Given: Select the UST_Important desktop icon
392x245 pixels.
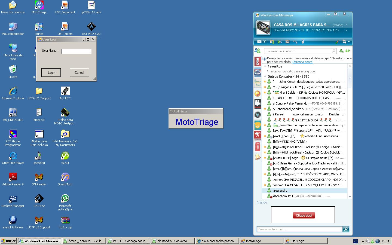Looking at the screenshot, I should click(65, 8).
